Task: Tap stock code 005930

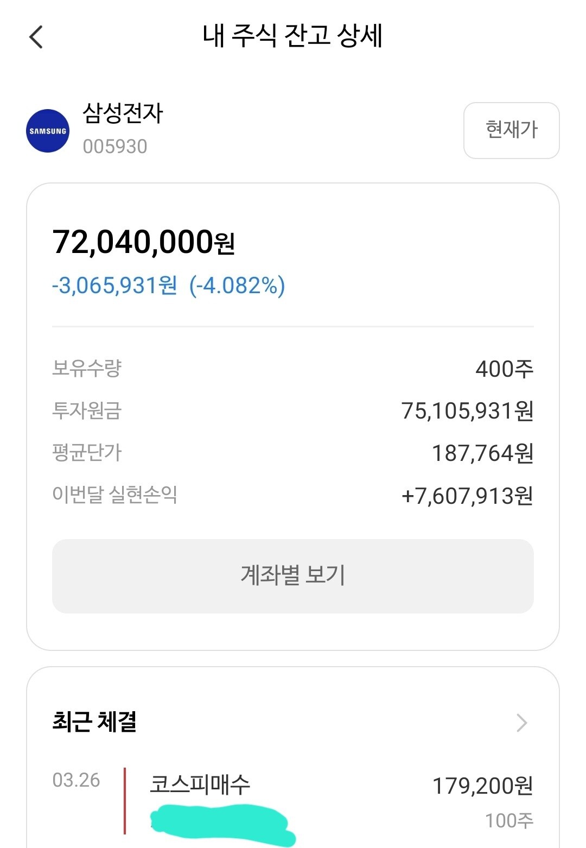Action: 115,147
